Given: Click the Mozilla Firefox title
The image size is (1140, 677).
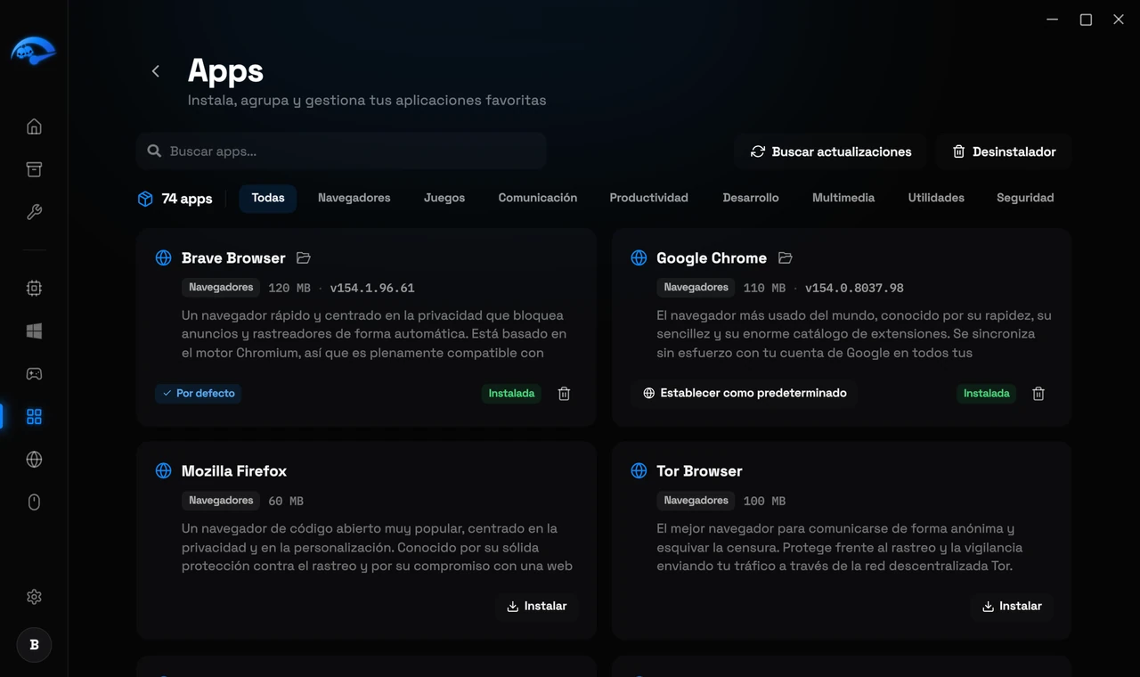Looking at the screenshot, I should (x=234, y=470).
